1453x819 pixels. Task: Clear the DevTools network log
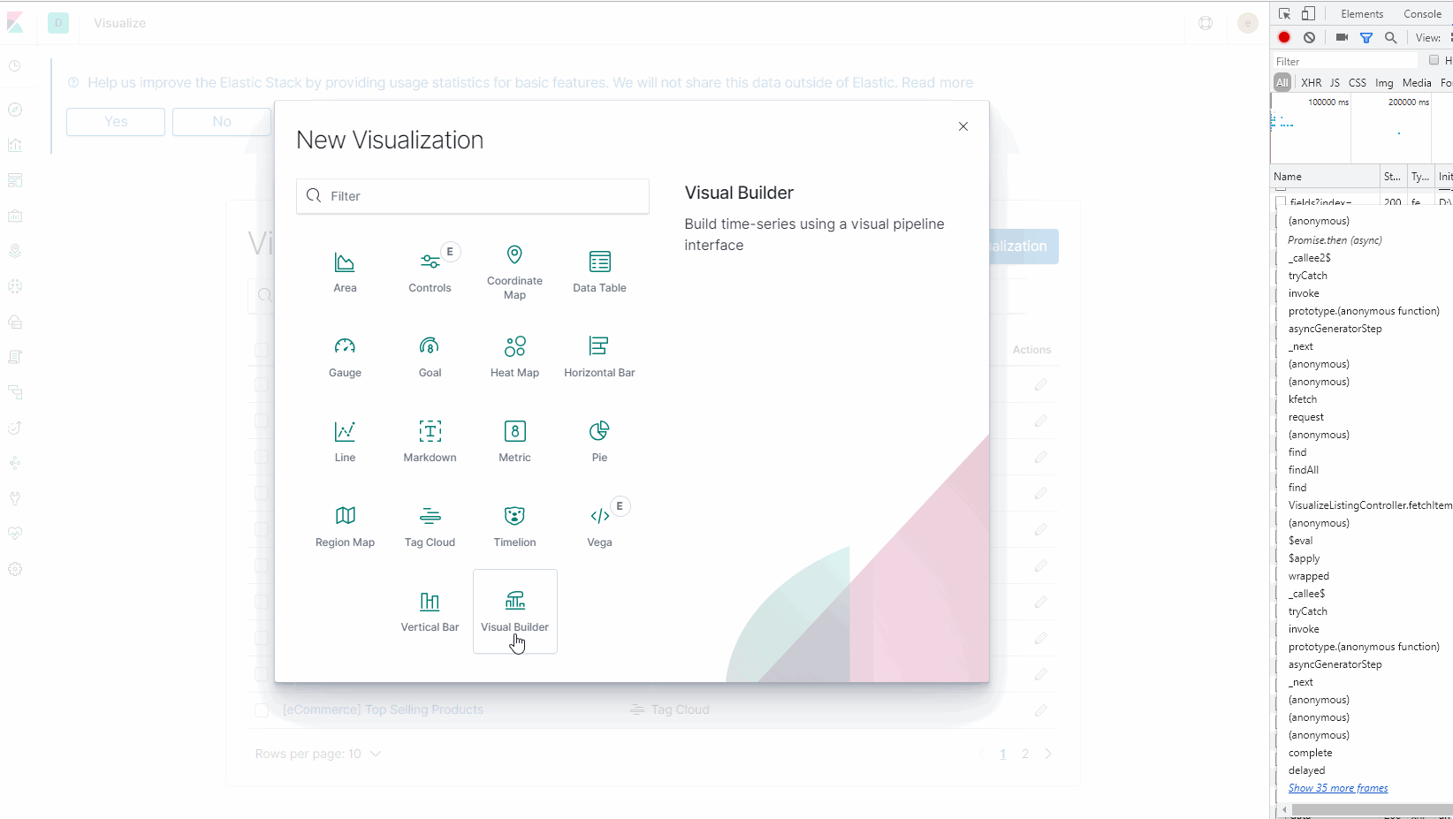[x=1309, y=37]
